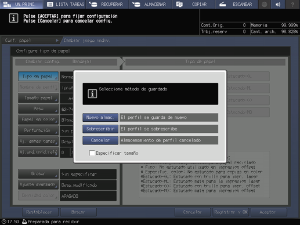The height and width of the screenshot is (225, 300).
Task: Open the Peso weight setting
Action: (x=38, y=109)
